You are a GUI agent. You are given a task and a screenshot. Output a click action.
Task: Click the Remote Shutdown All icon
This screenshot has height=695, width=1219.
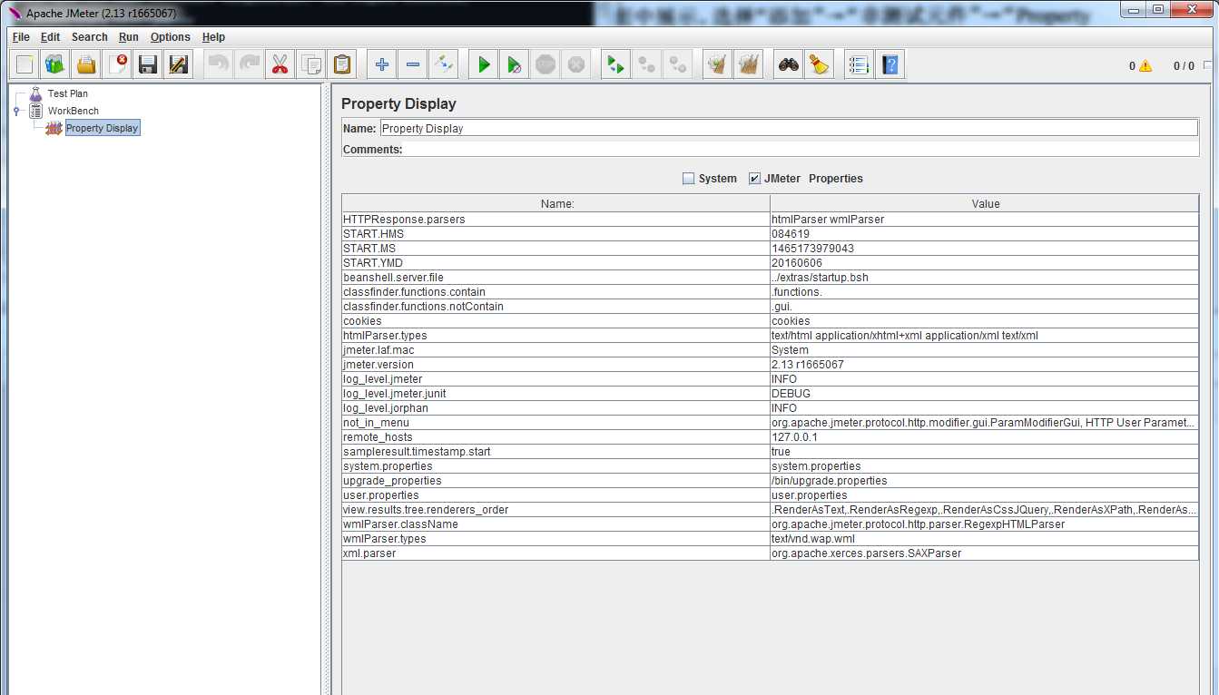tap(678, 64)
